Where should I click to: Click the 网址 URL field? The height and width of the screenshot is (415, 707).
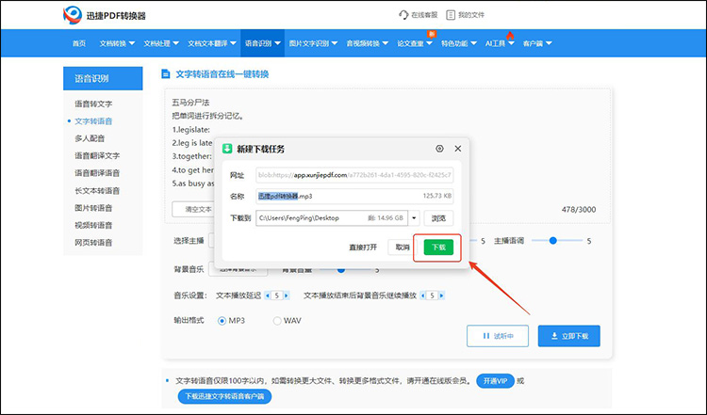point(354,175)
